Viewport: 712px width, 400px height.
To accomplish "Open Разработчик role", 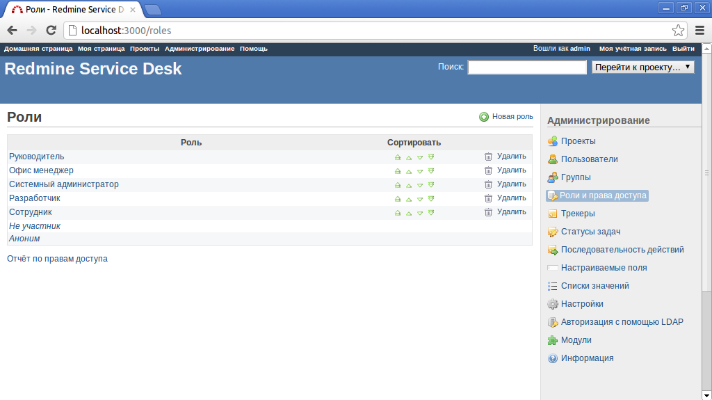I will coord(35,198).
